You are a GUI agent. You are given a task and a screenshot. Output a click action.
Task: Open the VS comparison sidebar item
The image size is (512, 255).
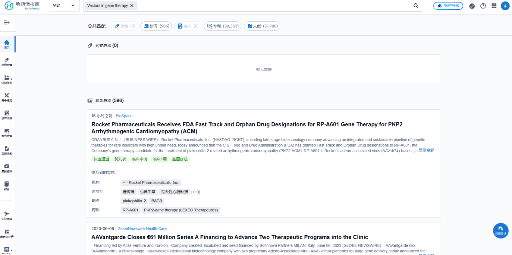tap(7, 250)
